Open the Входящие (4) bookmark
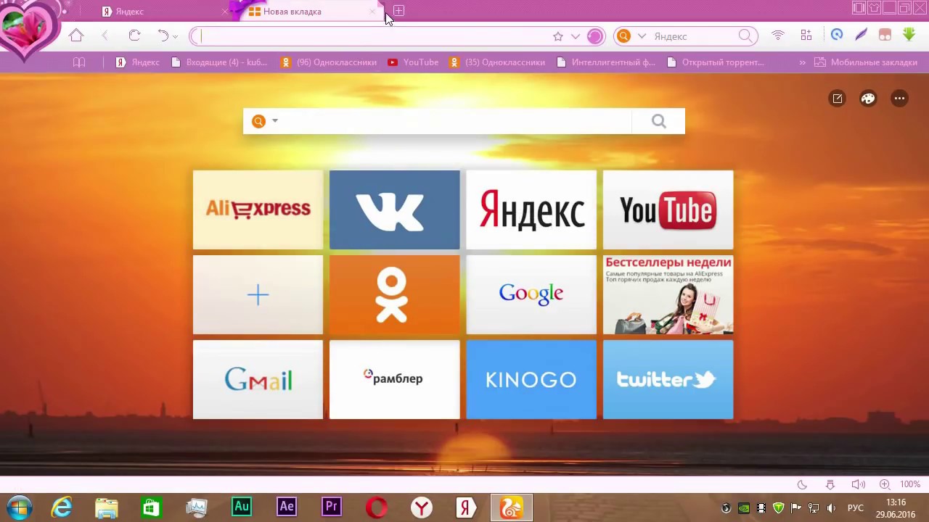Screen dimensions: 929x522 tap(219, 62)
